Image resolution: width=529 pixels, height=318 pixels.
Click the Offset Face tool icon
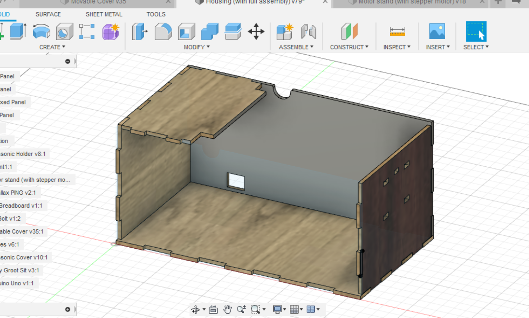pyautogui.click(x=233, y=31)
